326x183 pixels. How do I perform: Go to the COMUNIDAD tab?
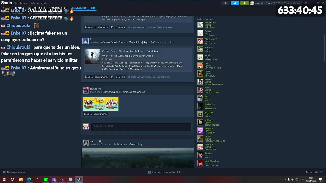(x=58, y=8)
